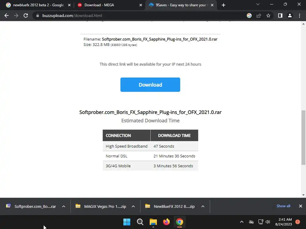The image size is (306, 229).
Task: Open network status tray icon
Action: (261, 222)
